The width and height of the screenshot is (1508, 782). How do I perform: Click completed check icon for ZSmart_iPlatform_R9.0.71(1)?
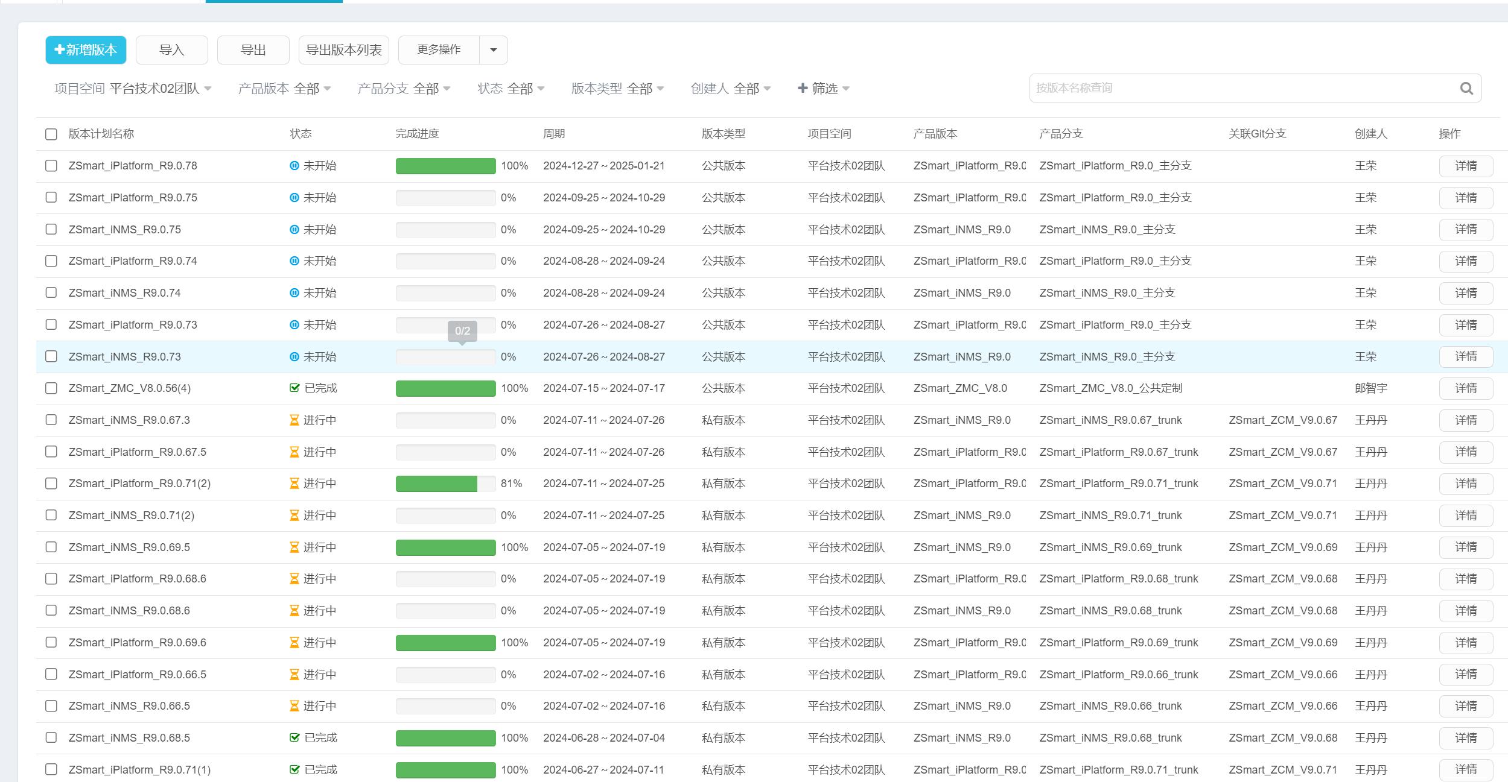(x=294, y=770)
